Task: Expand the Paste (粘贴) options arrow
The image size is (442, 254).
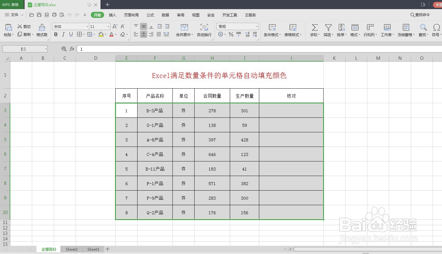Action: click(13, 35)
